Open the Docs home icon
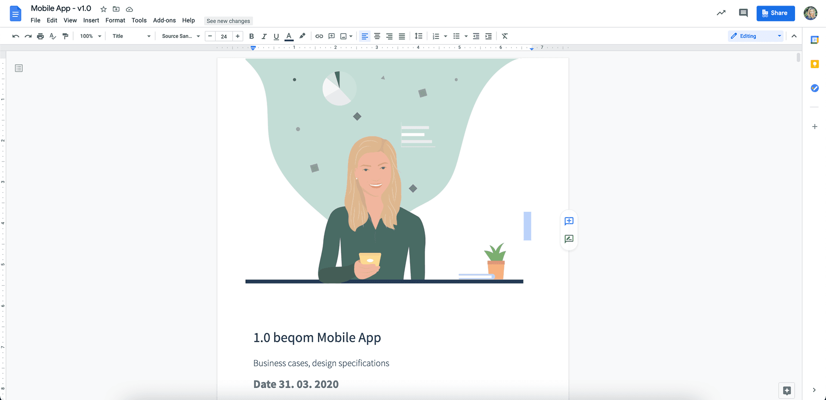This screenshot has width=826, height=400. [15, 13]
